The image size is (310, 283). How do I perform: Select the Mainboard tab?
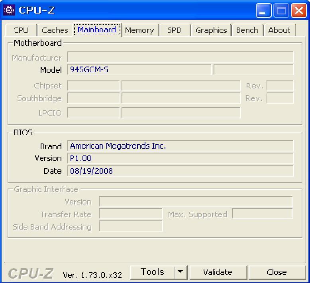click(x=97, y=30)
